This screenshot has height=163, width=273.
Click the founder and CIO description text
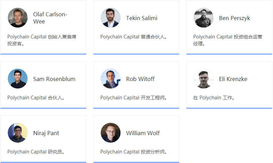click(x=42, y=40)
